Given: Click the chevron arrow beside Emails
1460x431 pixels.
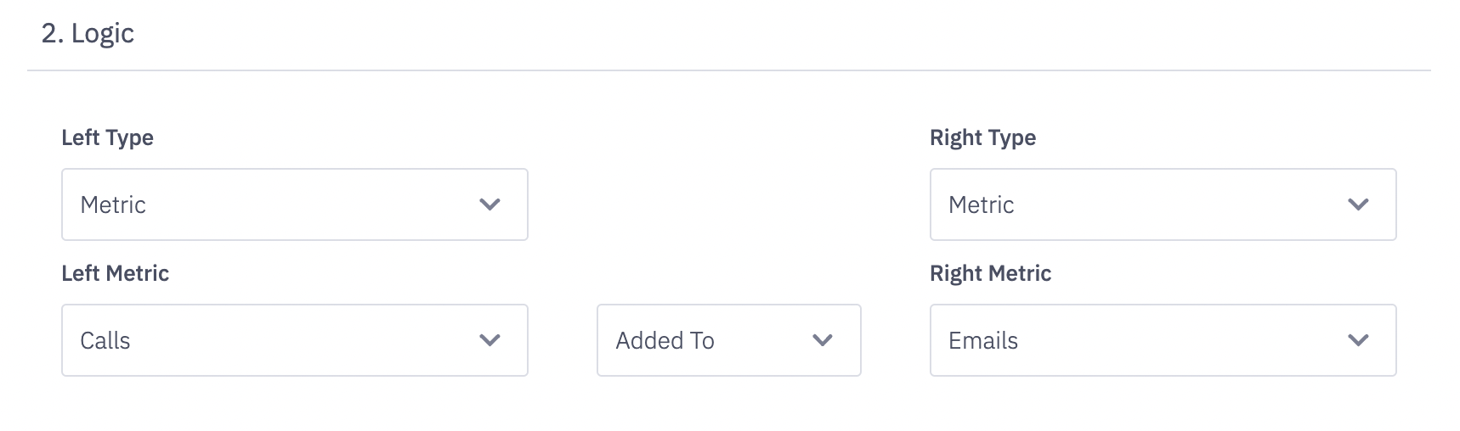Looking at the screenshot, I should 1358,340.
